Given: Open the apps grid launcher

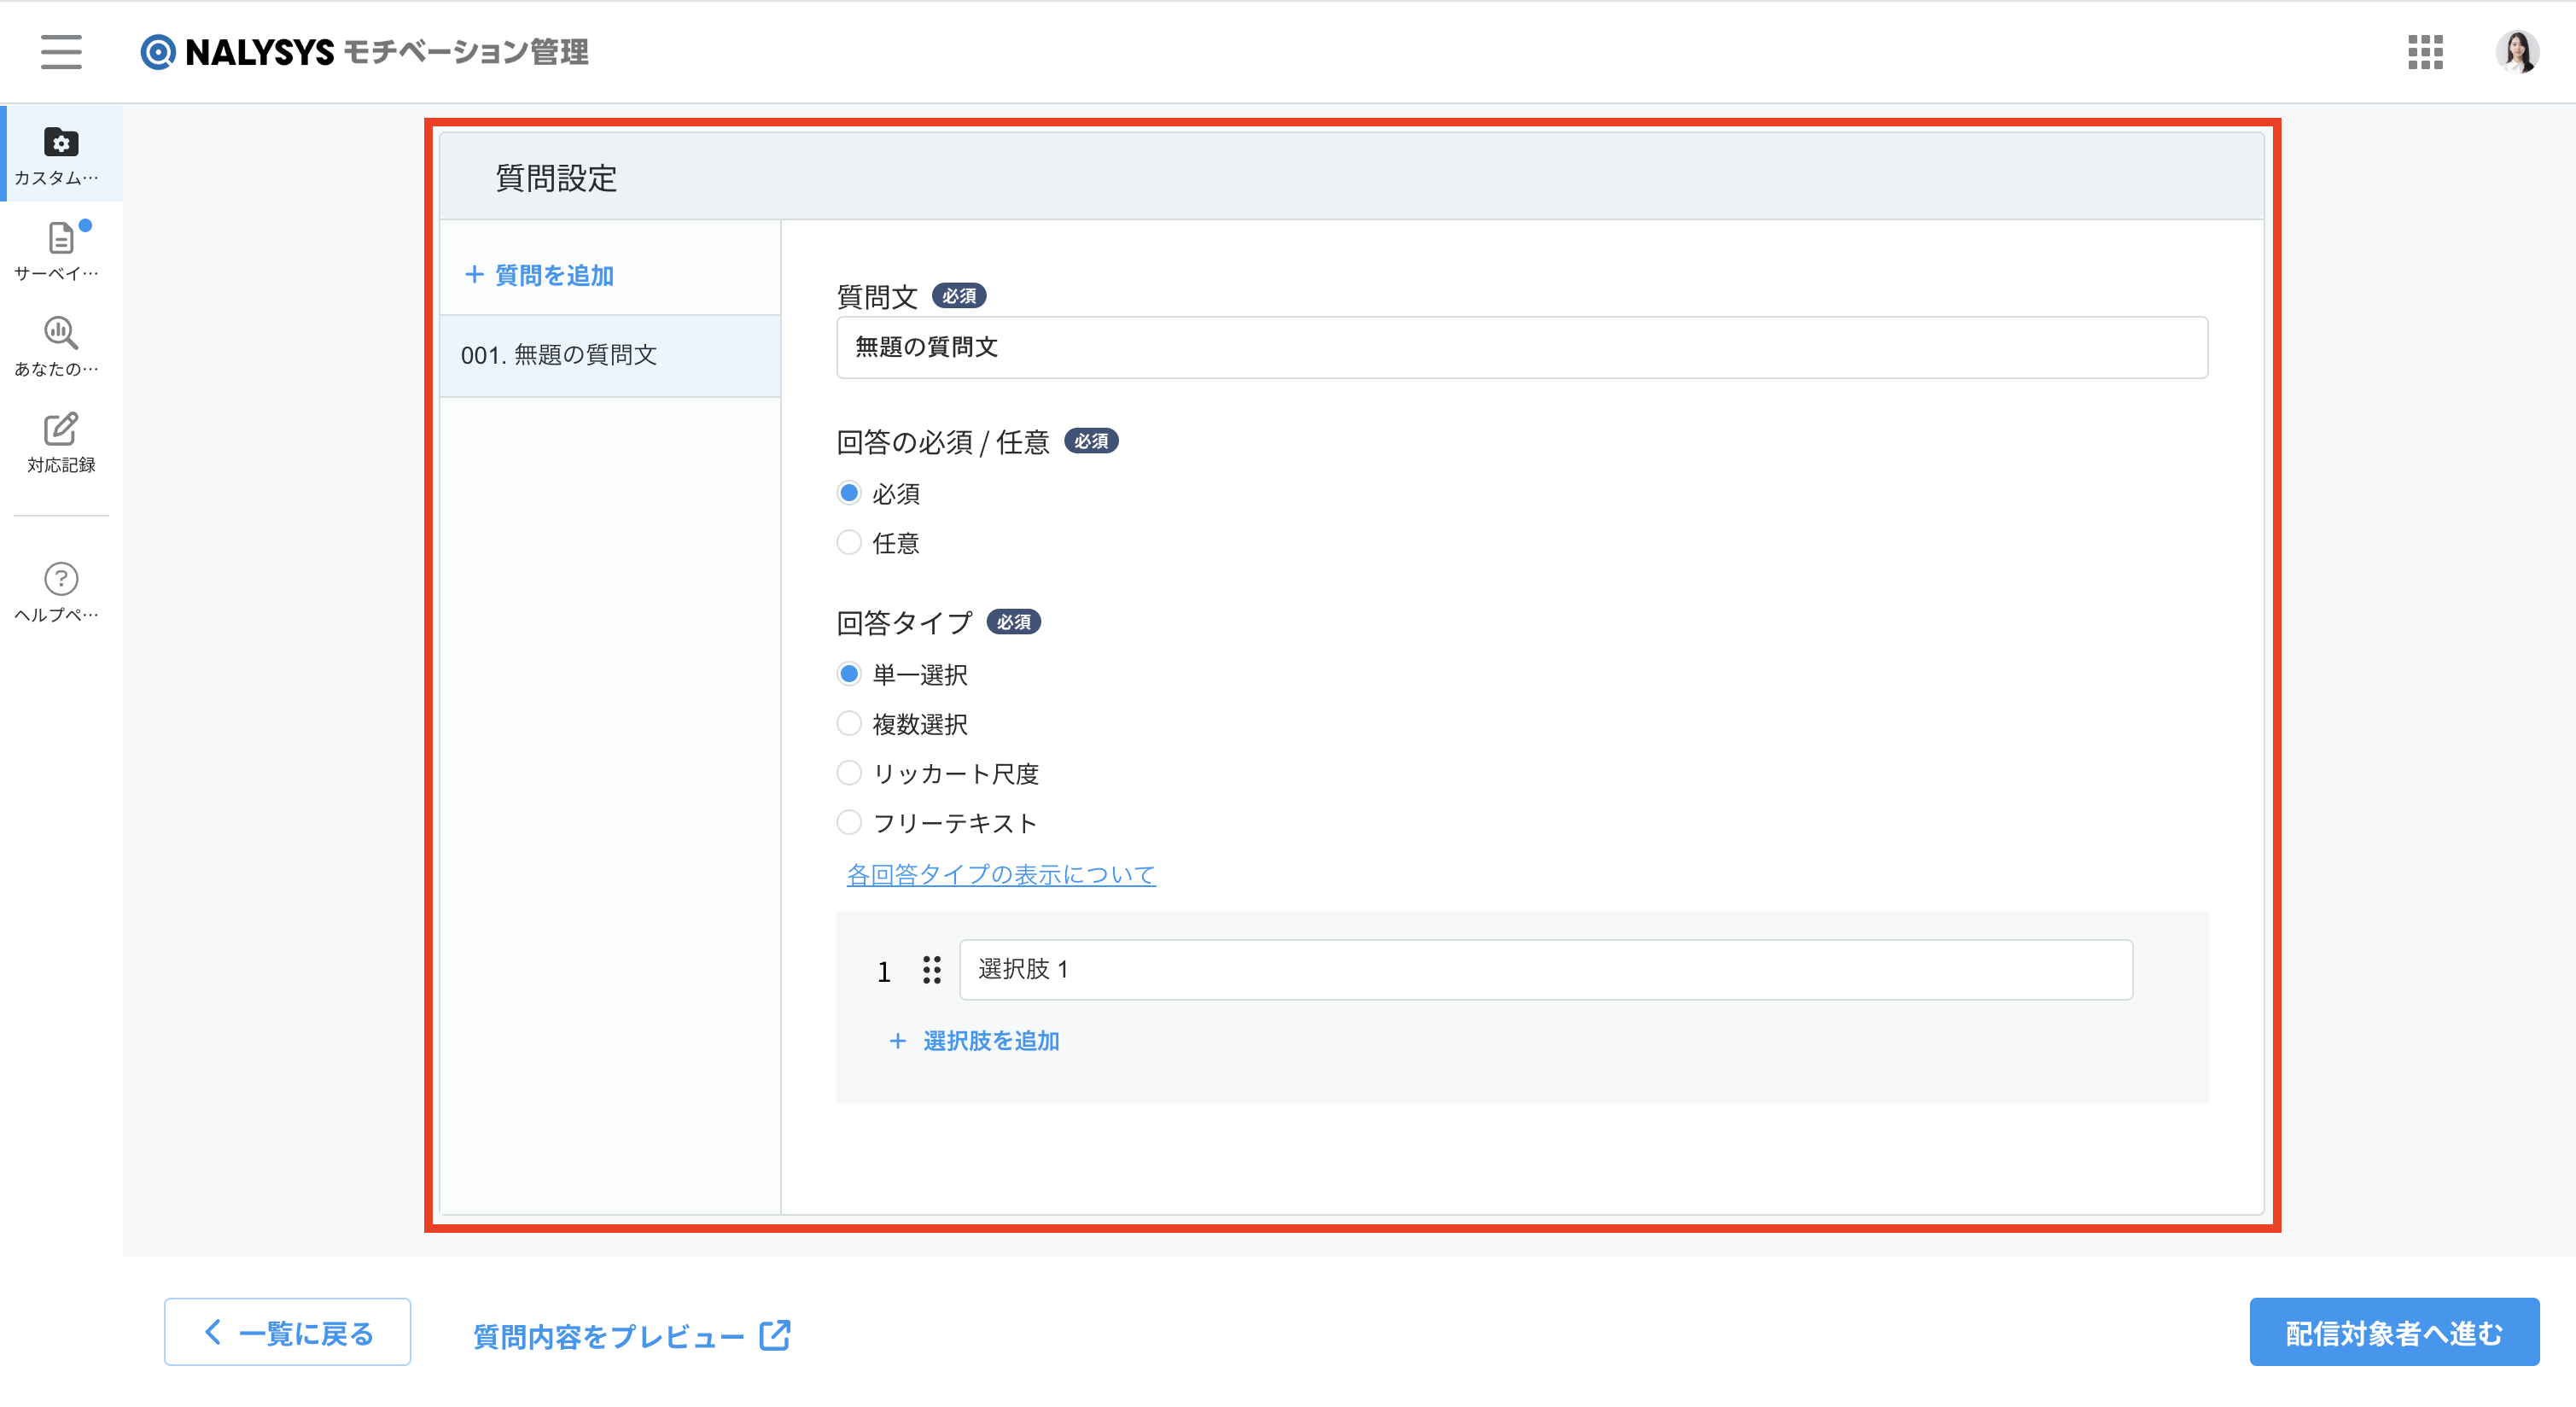Looking at the screenshot, I should [x=2425, y=52].
